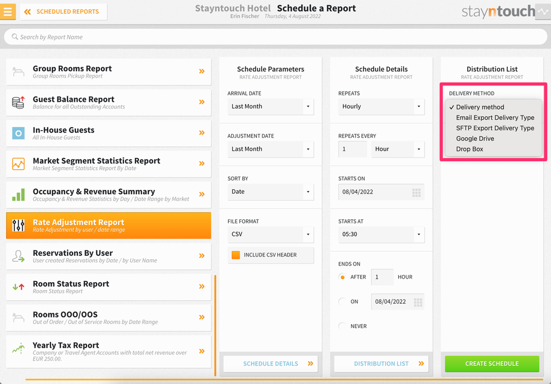The width and height of the screenshot is (551, 384).
Task: Click the Room Status arrows icon
Action: 19,286
